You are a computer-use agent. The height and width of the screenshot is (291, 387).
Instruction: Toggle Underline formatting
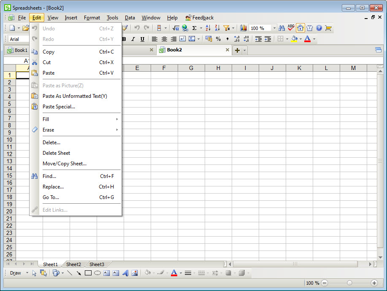[142, 39]
